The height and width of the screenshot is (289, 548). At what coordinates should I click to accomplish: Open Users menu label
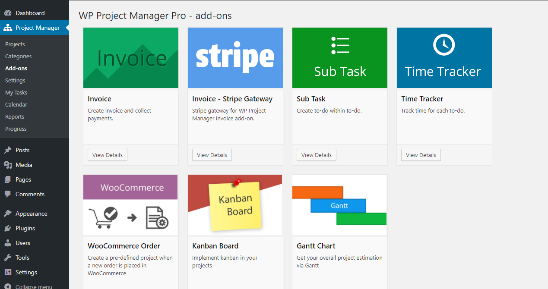click(x=23, y=243)
